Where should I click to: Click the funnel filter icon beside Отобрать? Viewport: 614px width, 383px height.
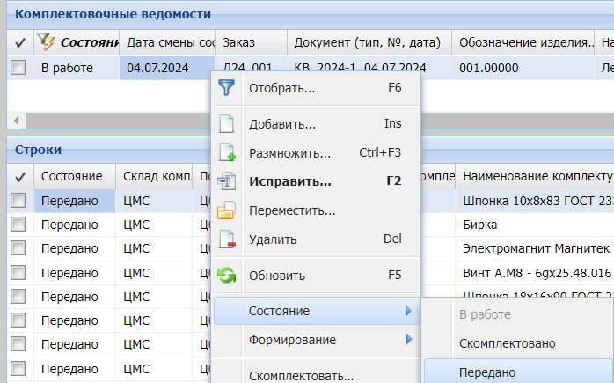pyautogui.click(x=227, y=88)
